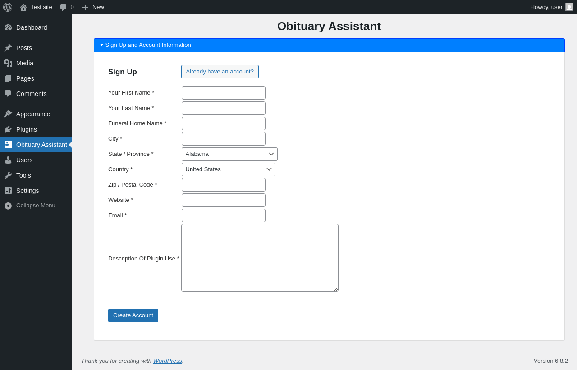Focus the Email input field
This screenshot has width=577, height=370.
[x=224, y=215]
